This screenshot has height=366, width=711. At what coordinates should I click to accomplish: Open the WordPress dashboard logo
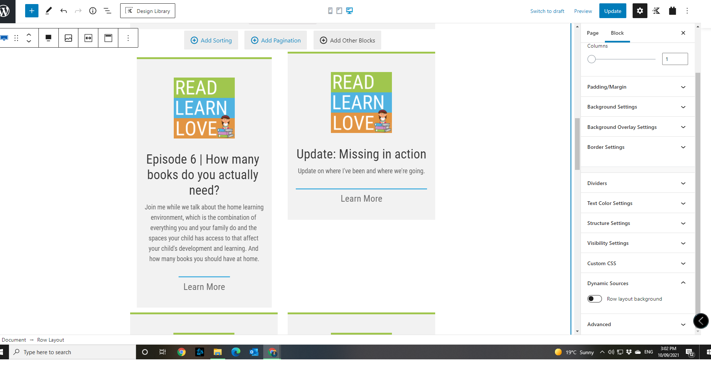[x=5, y=11]
